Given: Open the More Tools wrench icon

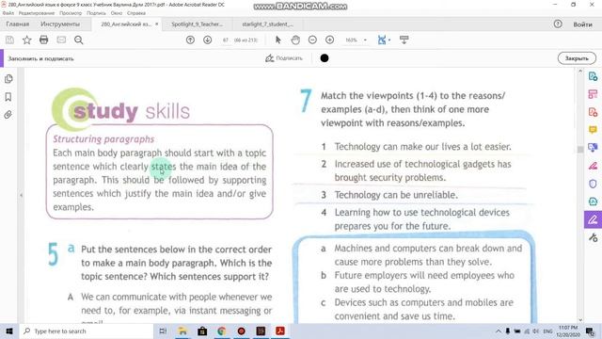Looking at the screenshot, I should (x=593, y=237).
